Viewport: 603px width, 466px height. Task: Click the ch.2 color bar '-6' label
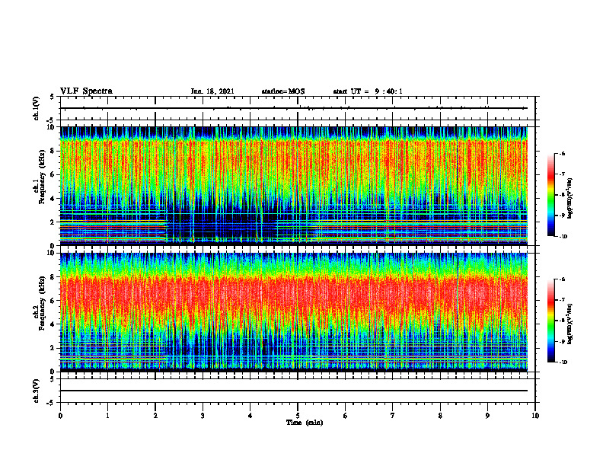[x=563, y=279]
